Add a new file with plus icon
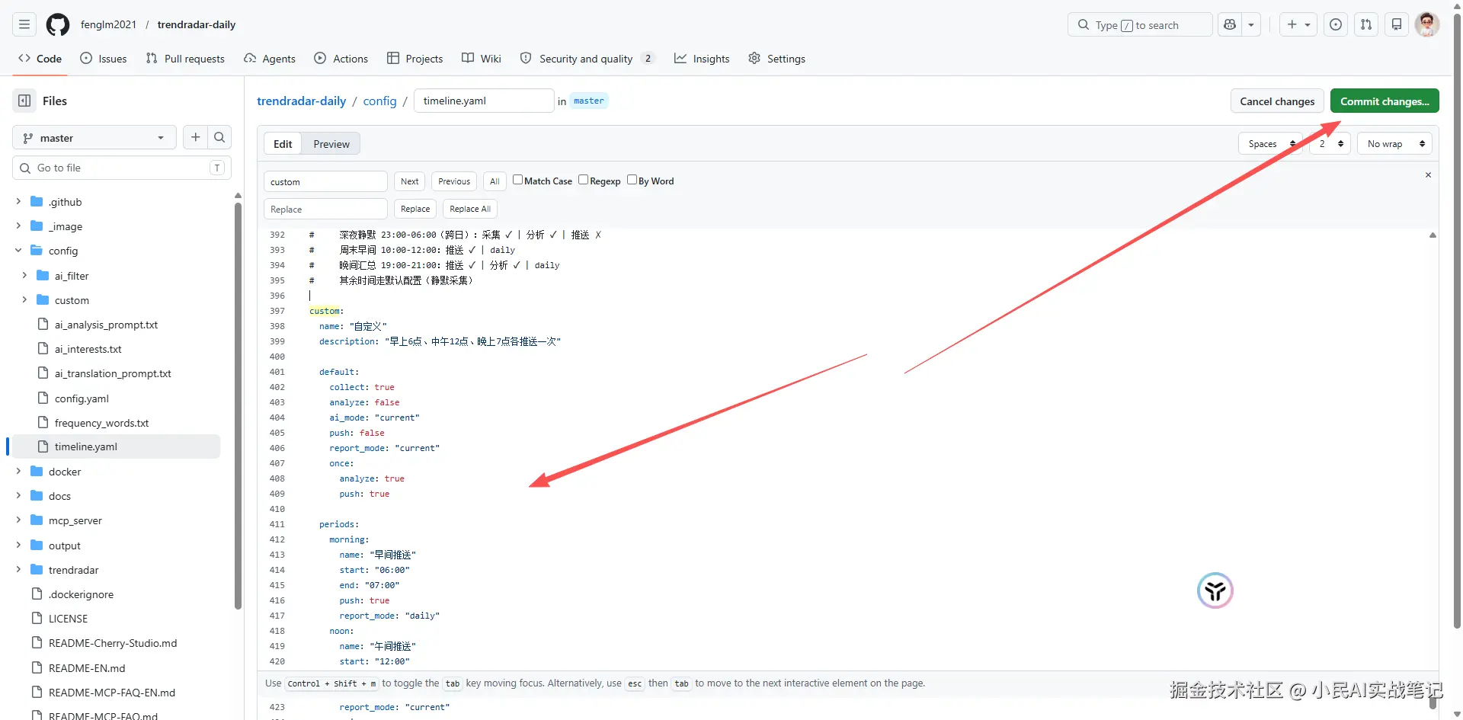The image size is (1463, 720). pyautogui.click(x=196, y=137)
